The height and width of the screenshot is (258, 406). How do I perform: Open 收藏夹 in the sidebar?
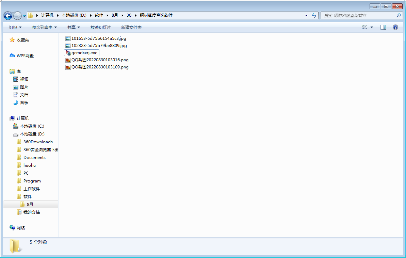[23, 40]
